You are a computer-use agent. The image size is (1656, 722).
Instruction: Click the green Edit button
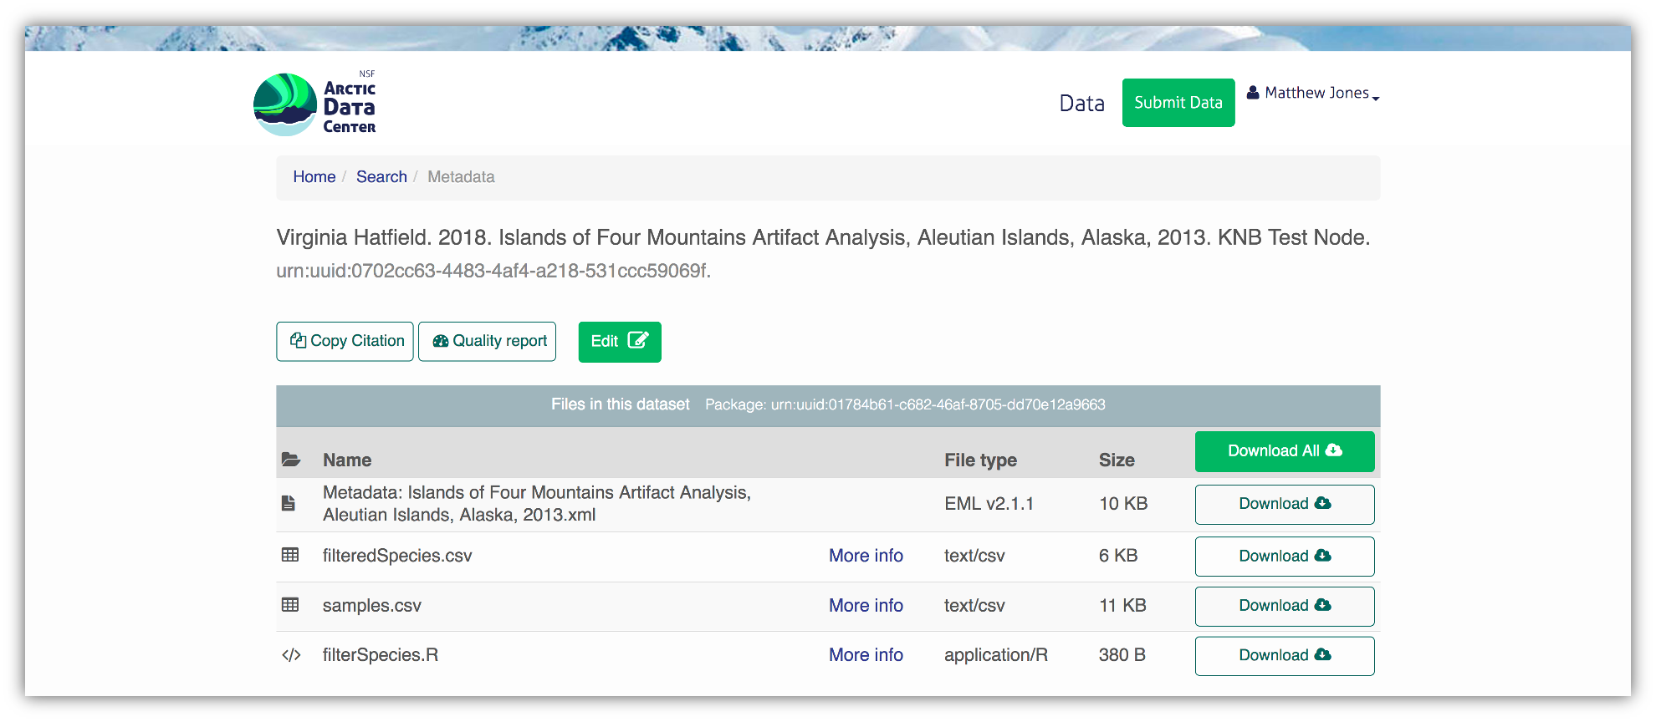tap(619, 341)
